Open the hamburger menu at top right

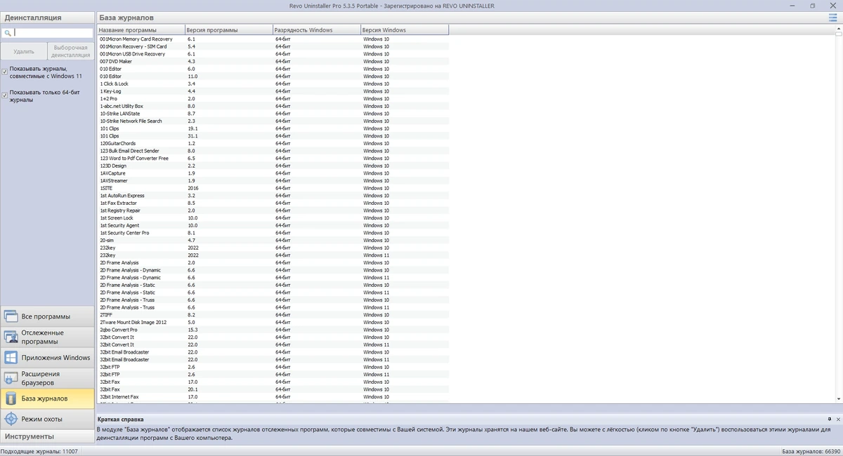[x=832, y=18]
